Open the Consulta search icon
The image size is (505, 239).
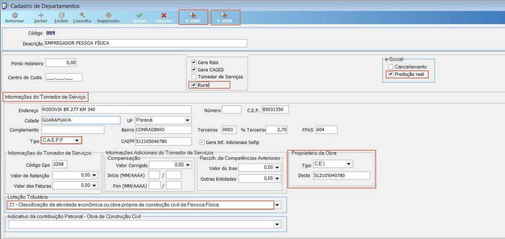[82, 15]
